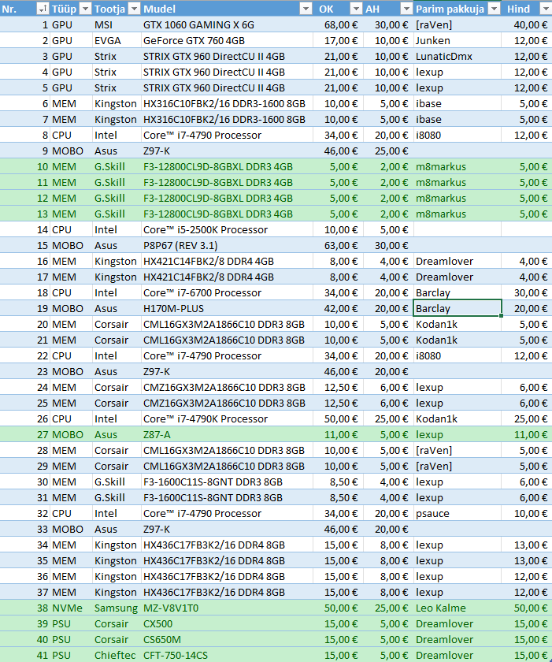552x662 pixels.
Task: Click 'Kodan1k' bidder in row 26
Action: point(458,418)
